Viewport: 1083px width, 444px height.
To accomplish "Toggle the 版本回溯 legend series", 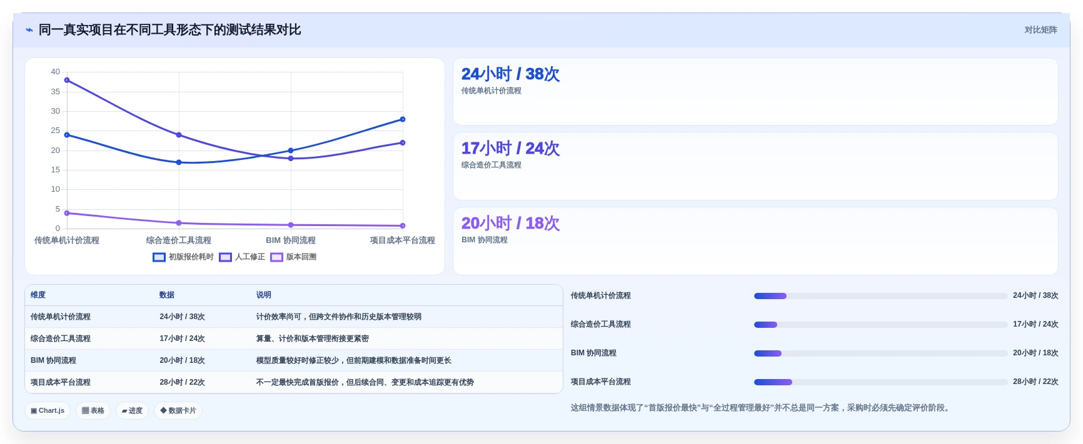I will (293, 257).
